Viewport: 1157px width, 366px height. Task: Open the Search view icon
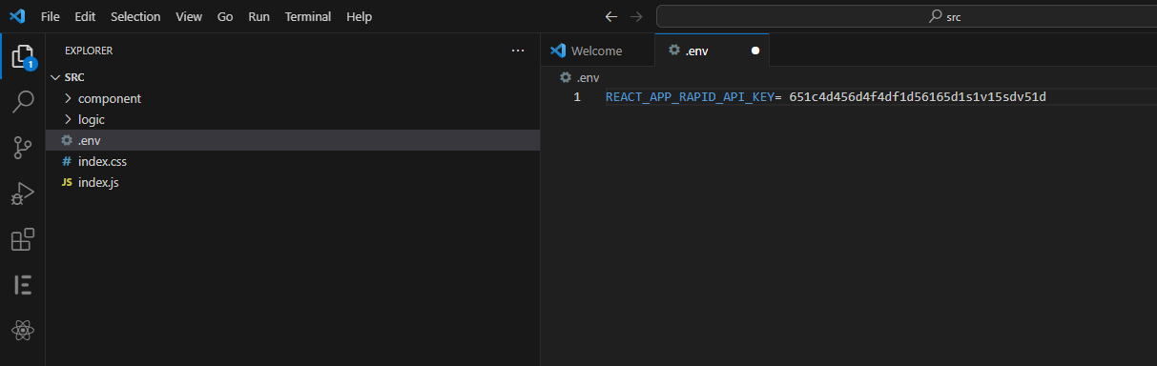click(x=23, y=101)
